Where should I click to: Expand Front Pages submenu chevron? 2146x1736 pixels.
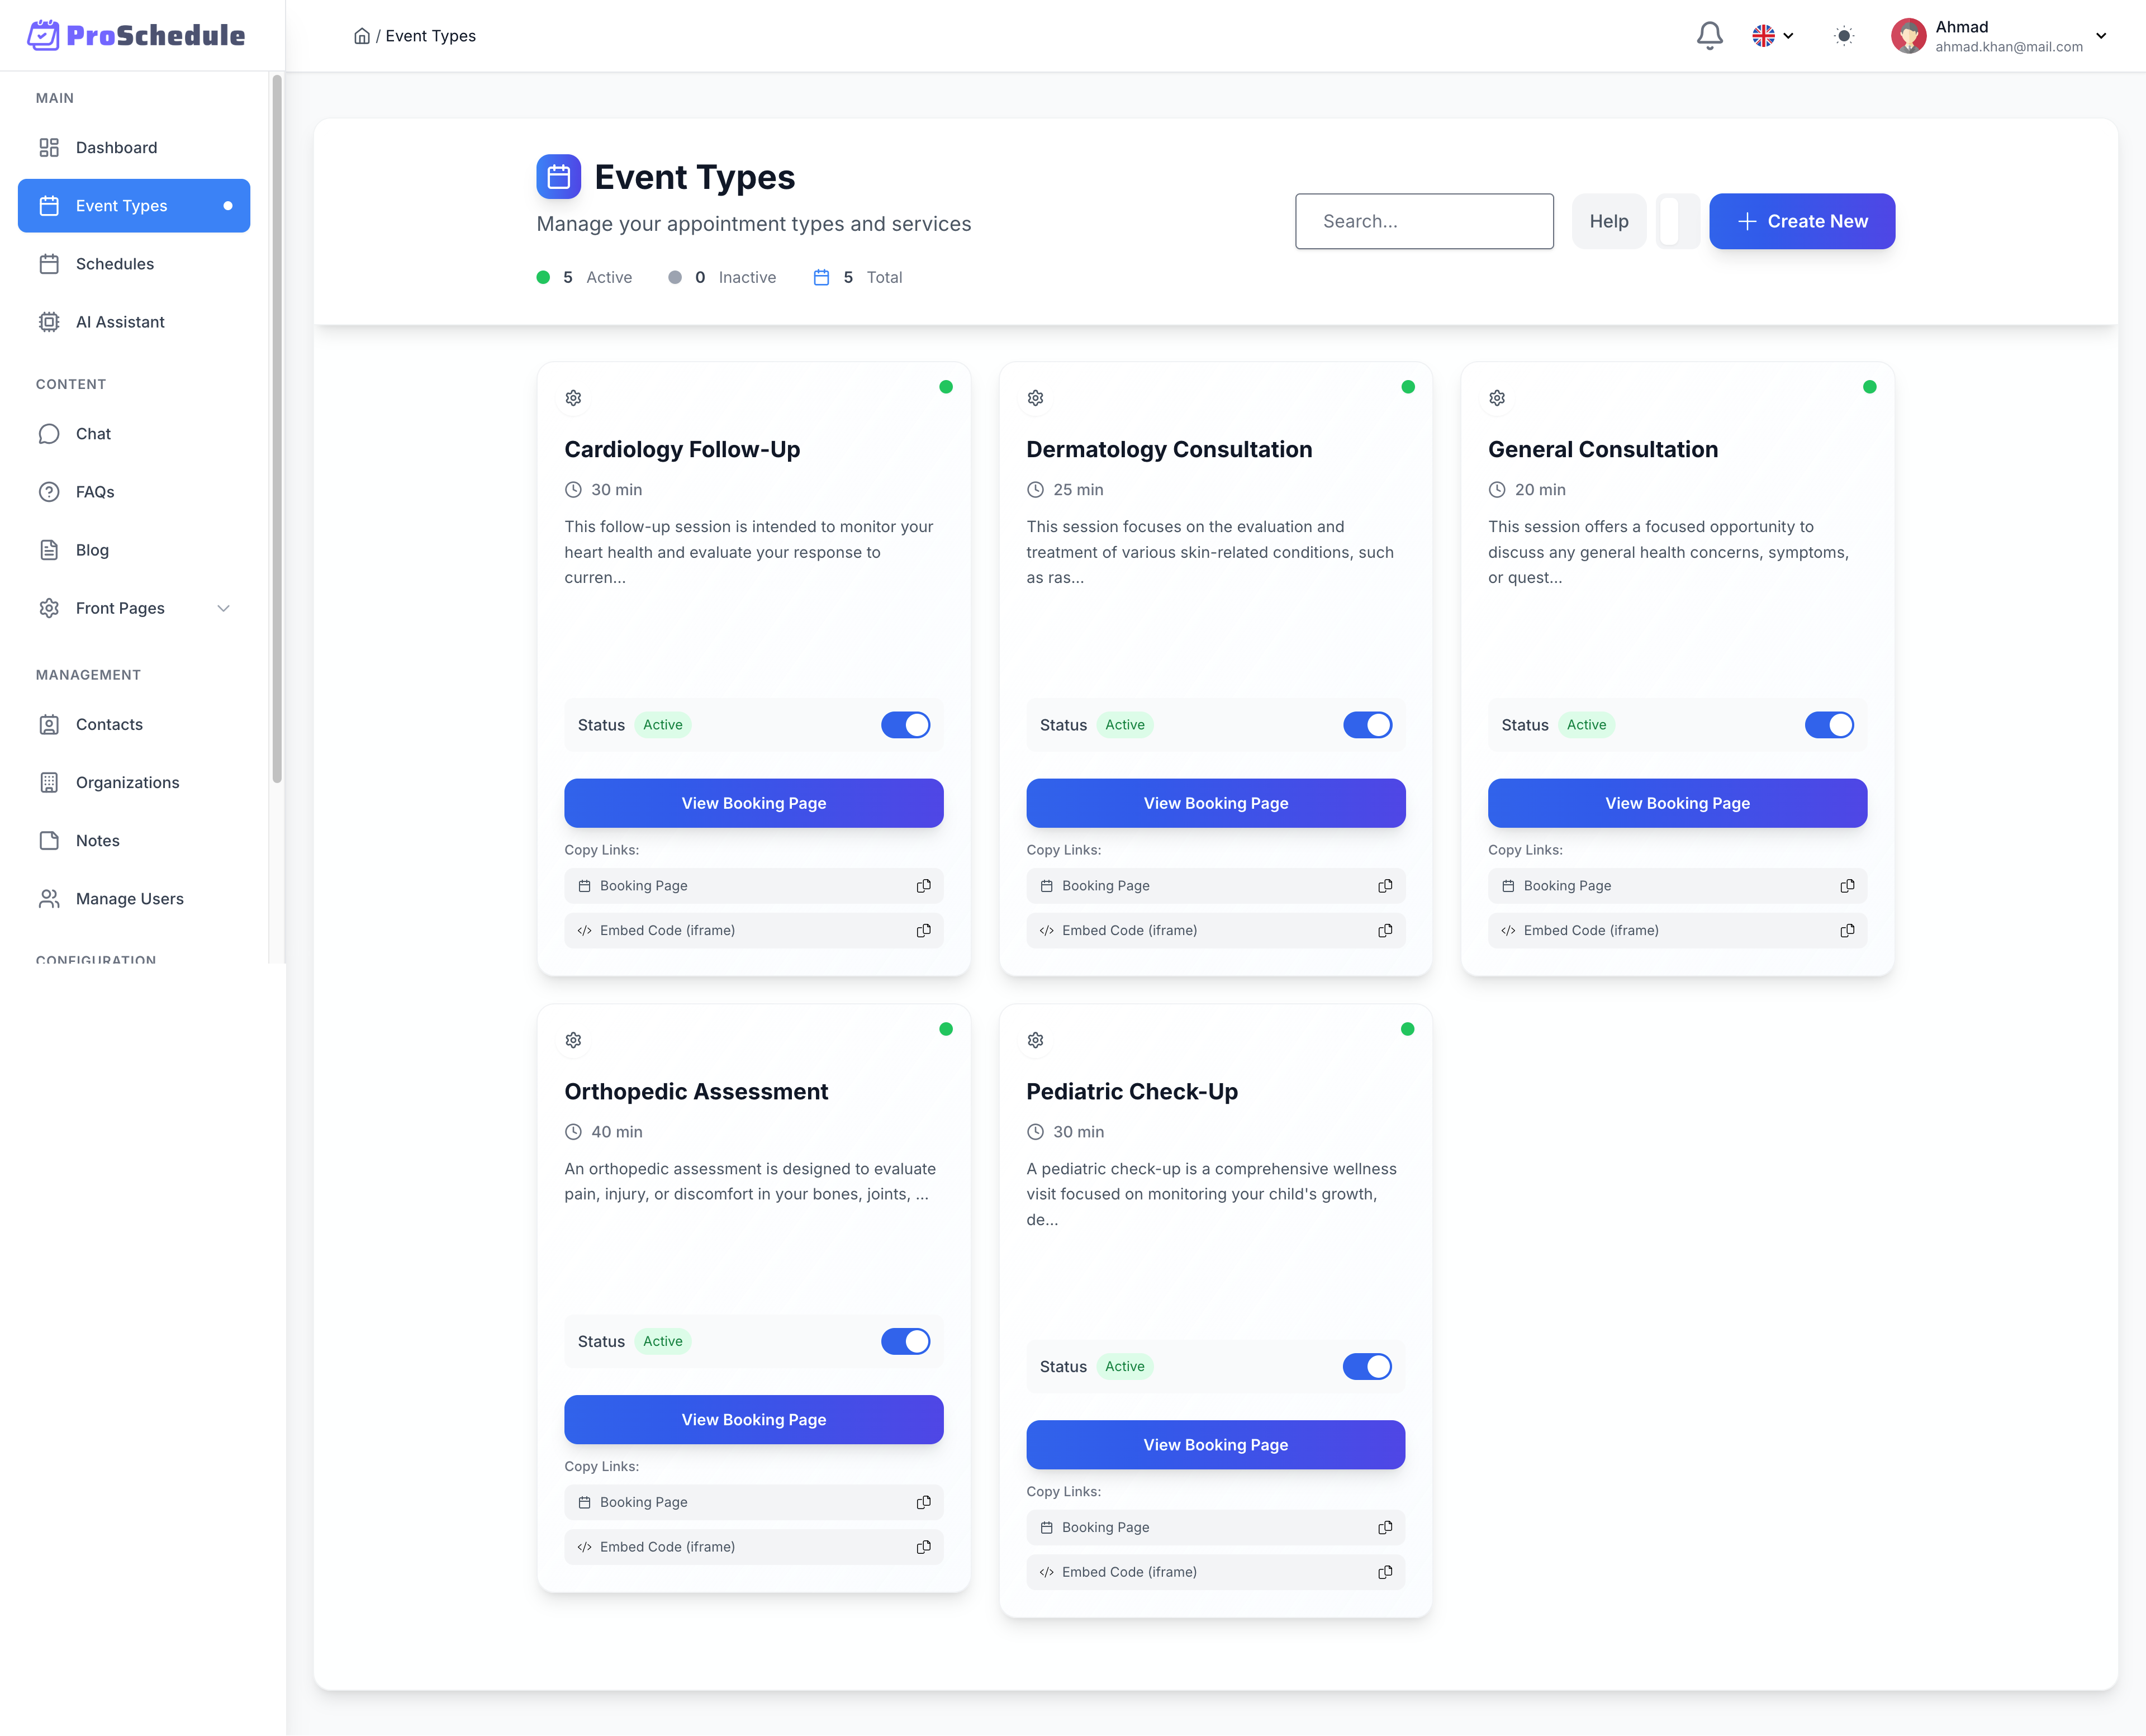[223, 608]
